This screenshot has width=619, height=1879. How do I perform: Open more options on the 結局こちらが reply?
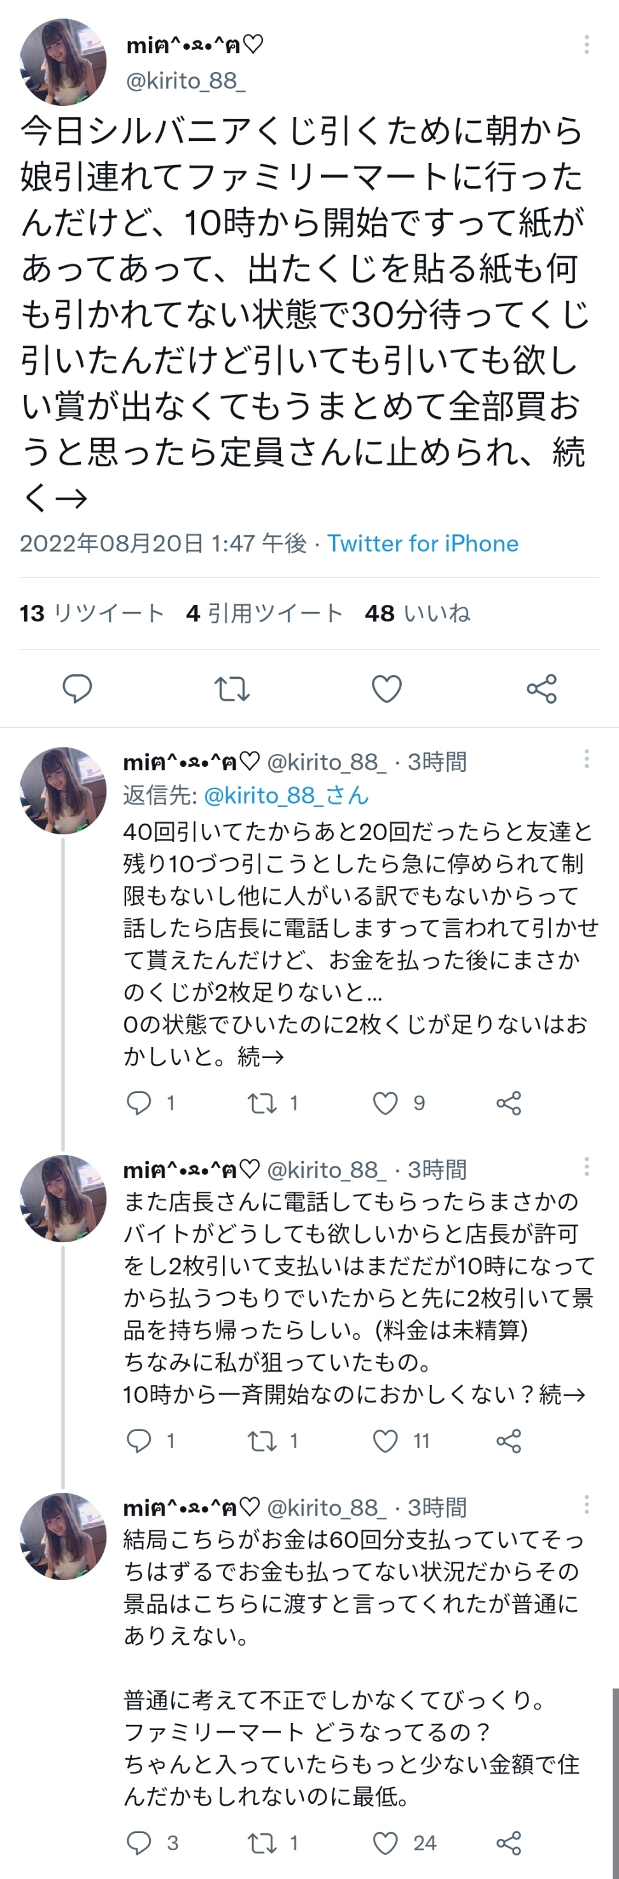[586, 1504]
